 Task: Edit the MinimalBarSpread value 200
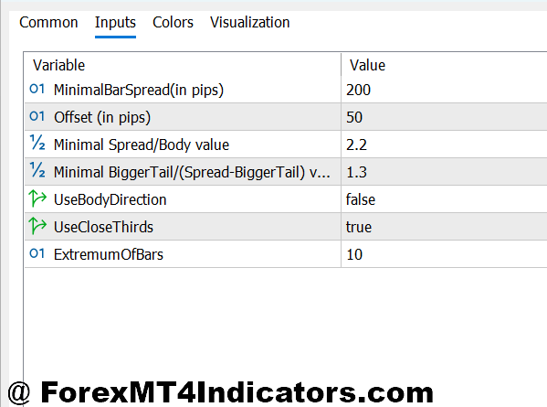point(444,90)
